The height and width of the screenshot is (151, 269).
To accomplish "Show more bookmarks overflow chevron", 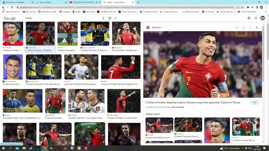I will pos(266,12).
